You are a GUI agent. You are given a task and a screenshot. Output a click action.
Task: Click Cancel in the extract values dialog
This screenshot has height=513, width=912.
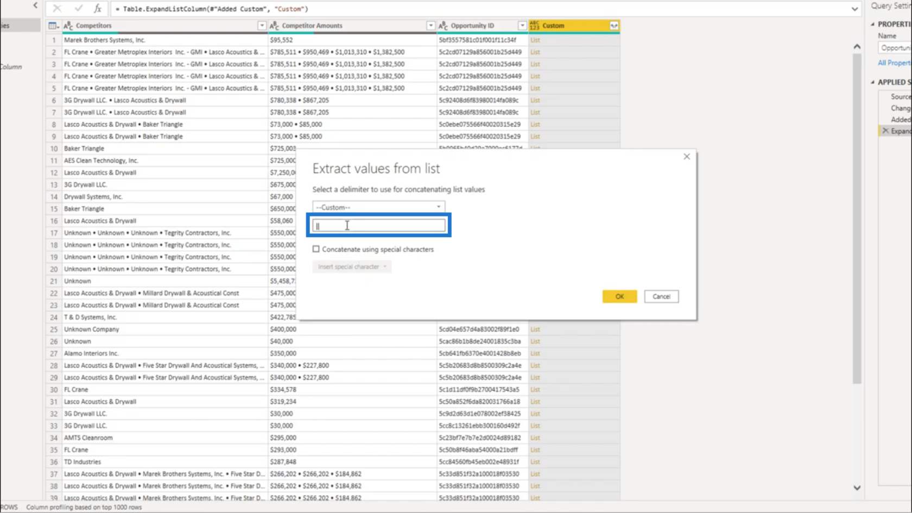coord(661,296)
